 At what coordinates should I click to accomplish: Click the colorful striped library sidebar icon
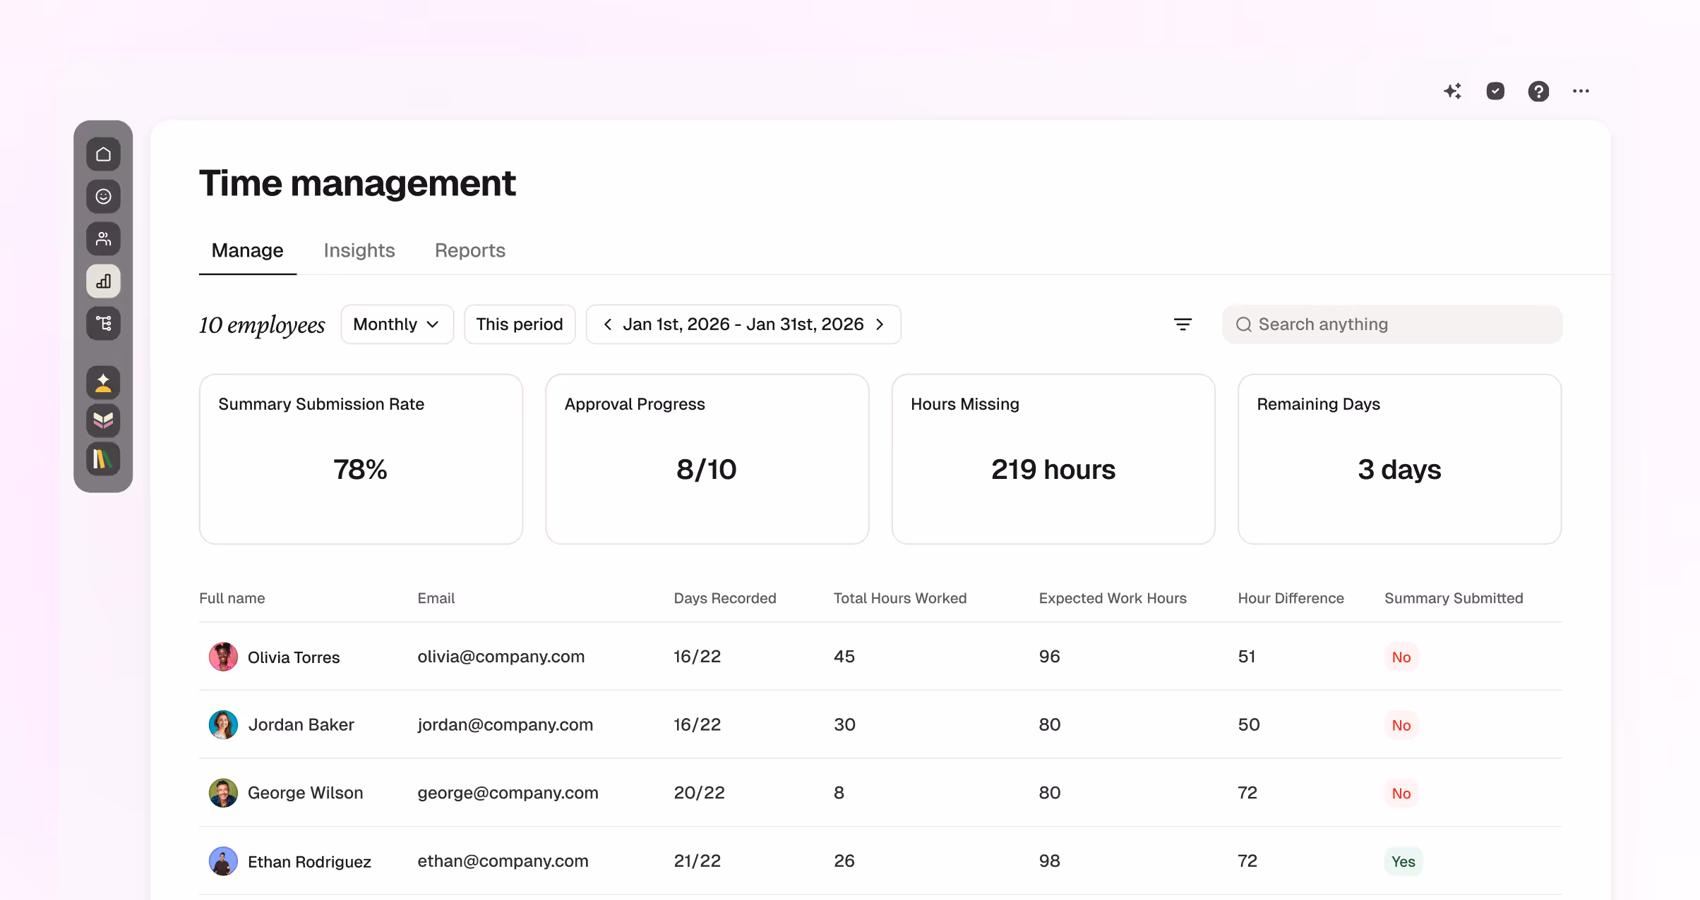coord(103,459)
